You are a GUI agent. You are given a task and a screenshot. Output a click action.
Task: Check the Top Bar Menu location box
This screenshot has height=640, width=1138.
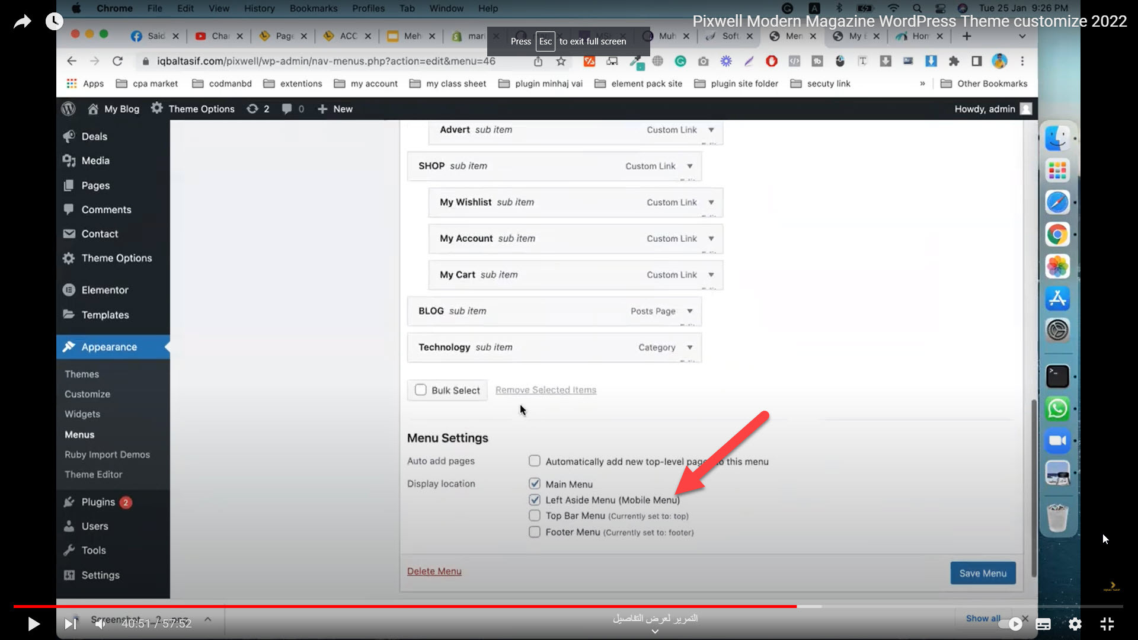535,516
